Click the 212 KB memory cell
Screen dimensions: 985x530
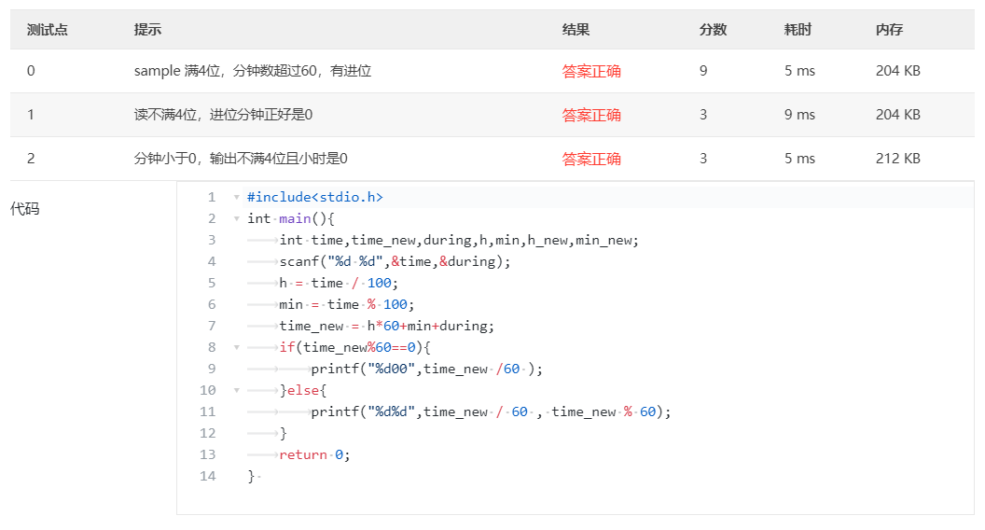[898, 159]
